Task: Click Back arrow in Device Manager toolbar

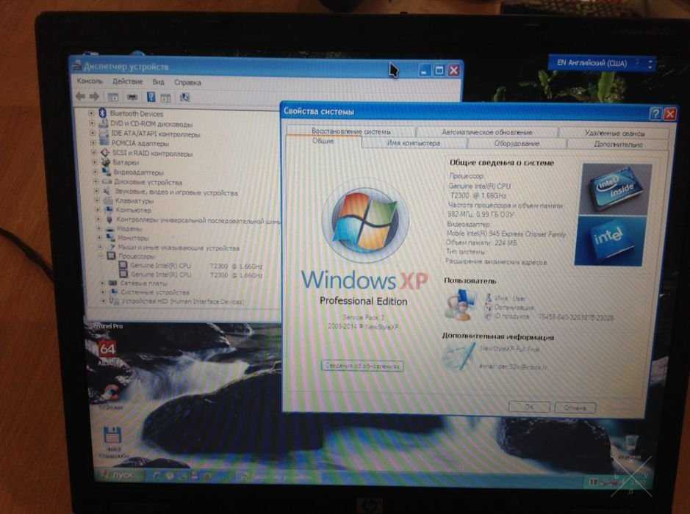Action: pyautogui.click(x=80, y=96)
